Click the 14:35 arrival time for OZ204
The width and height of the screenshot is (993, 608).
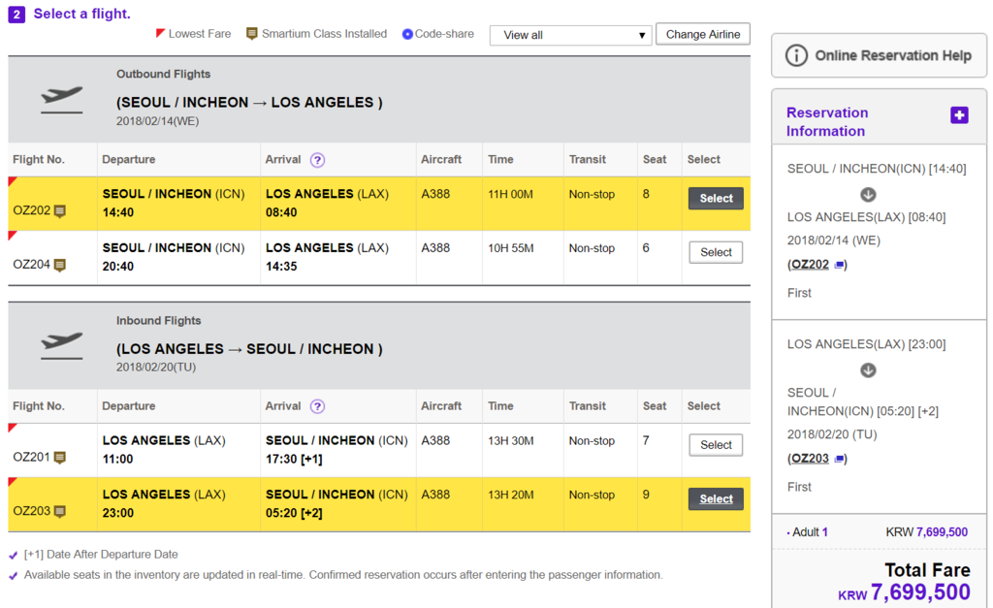point(281,267)
